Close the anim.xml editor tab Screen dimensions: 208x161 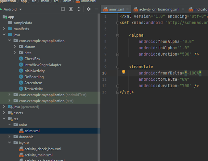(x=128, y=10)
